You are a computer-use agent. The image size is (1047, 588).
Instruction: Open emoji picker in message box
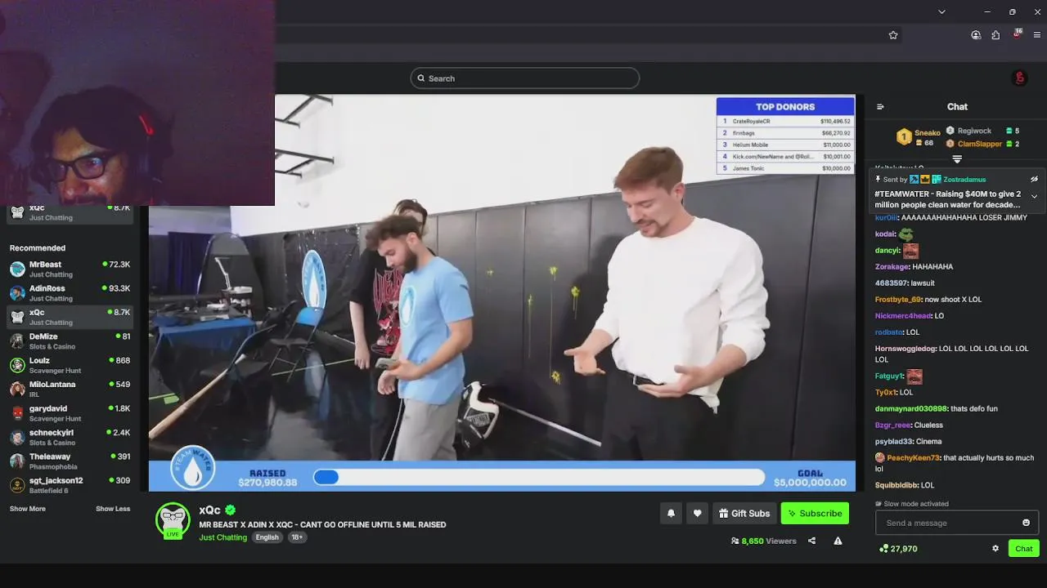[x=1026, y=523]
